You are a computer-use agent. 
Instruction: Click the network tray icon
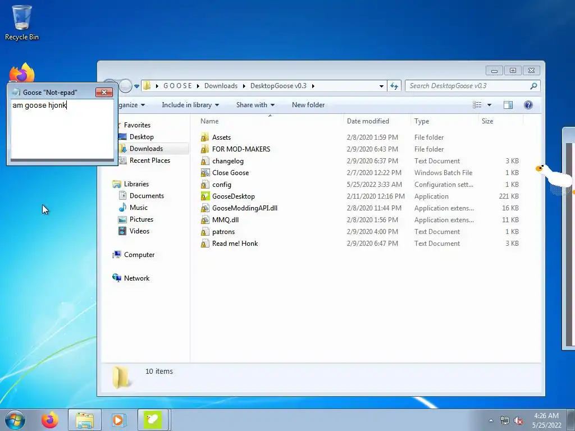pos(505,421)
